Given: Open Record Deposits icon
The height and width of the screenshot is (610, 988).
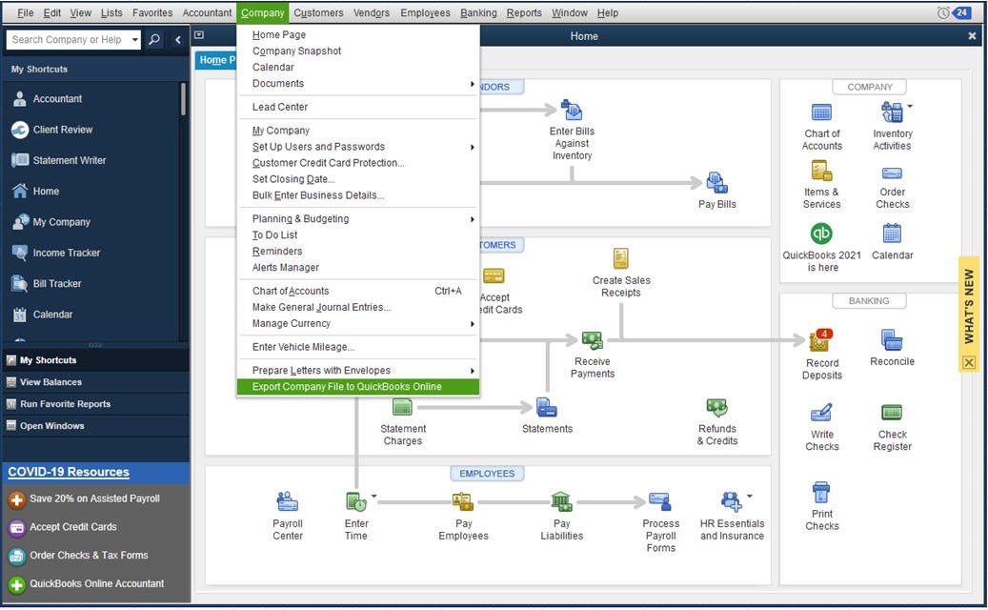Looking at the screenshot, I should pyautogui.click(x=821, y=341).
